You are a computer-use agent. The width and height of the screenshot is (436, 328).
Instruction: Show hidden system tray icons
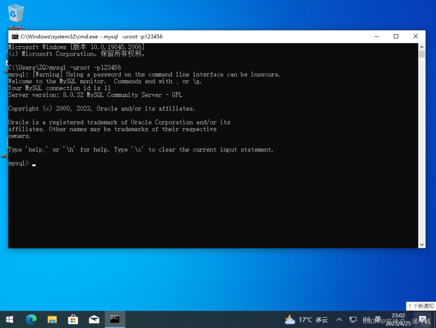339,320
